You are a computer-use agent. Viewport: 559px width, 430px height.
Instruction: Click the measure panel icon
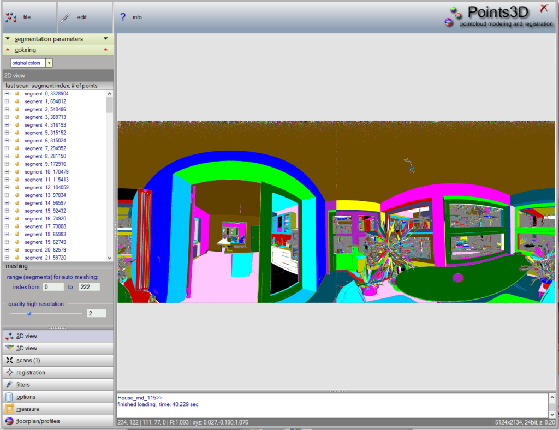click(9, 409)
